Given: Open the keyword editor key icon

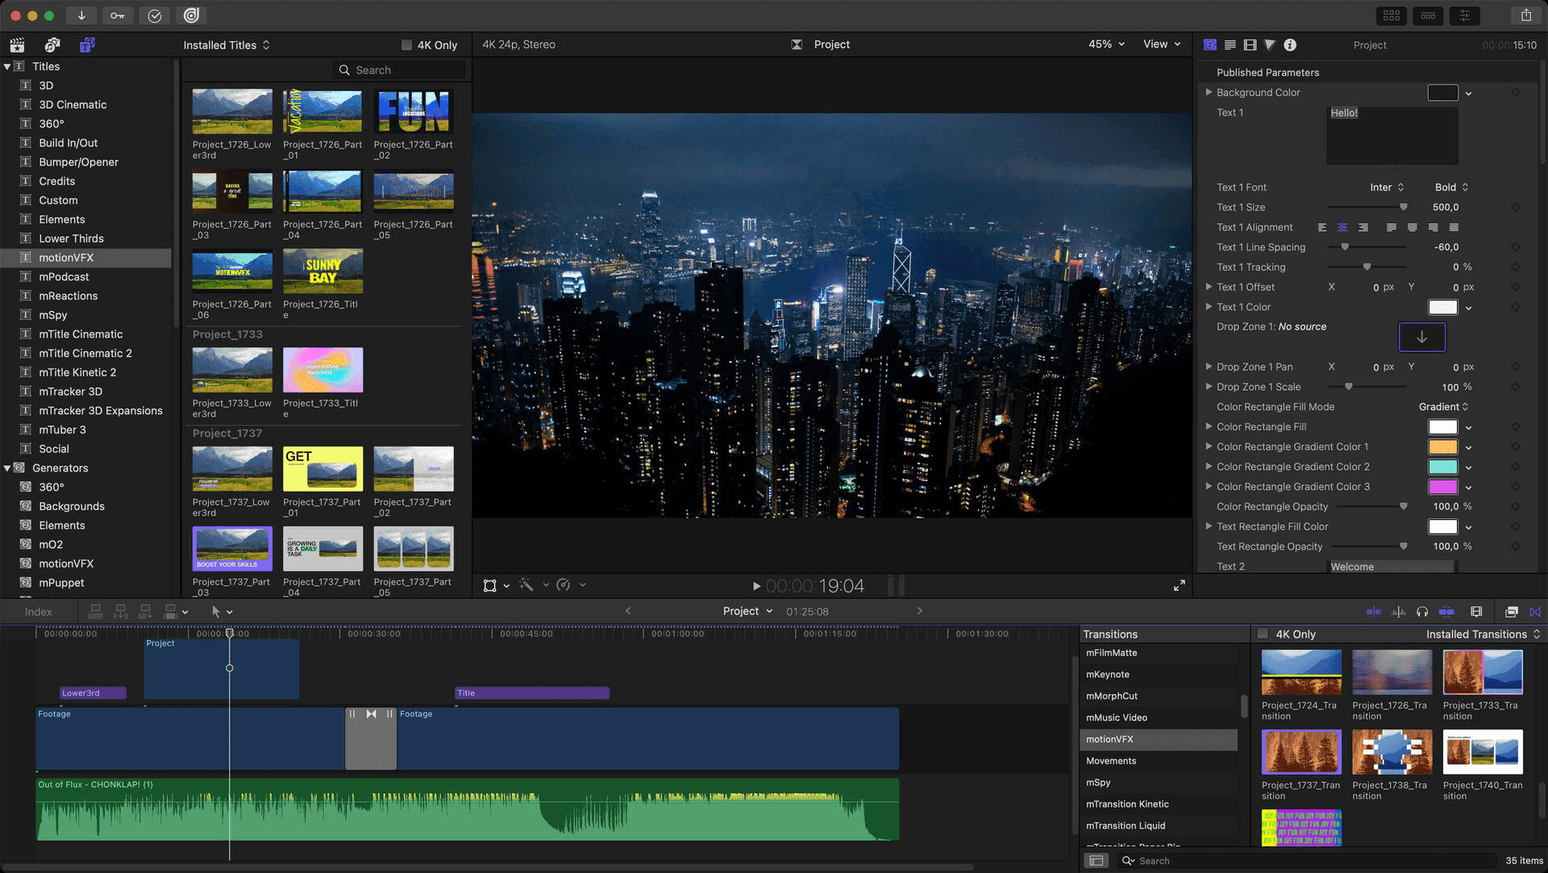Looking at the screenshot, I should coord(118,15).
